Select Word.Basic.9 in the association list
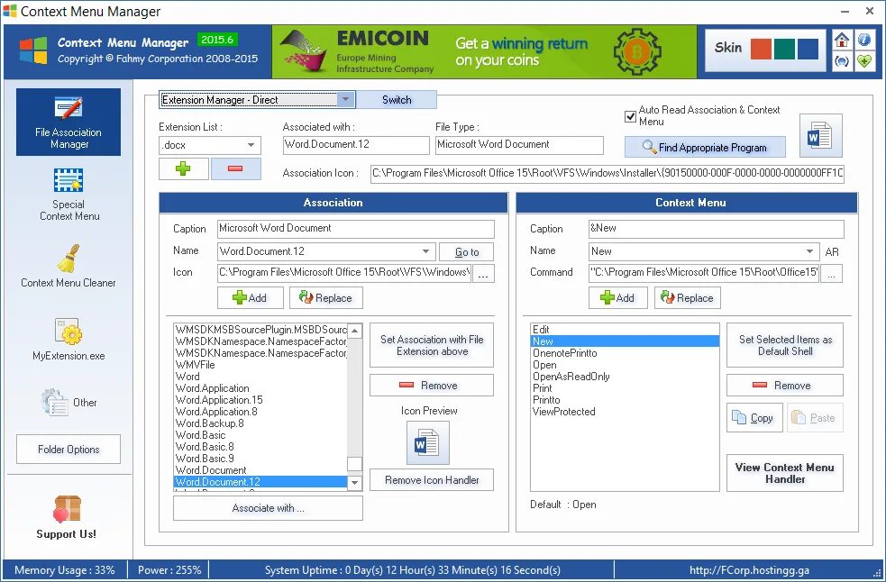Viewport: 886px width, 582px height. coord(260,459)
